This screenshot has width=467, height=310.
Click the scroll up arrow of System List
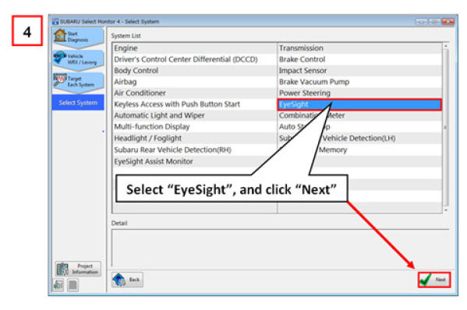445,46
